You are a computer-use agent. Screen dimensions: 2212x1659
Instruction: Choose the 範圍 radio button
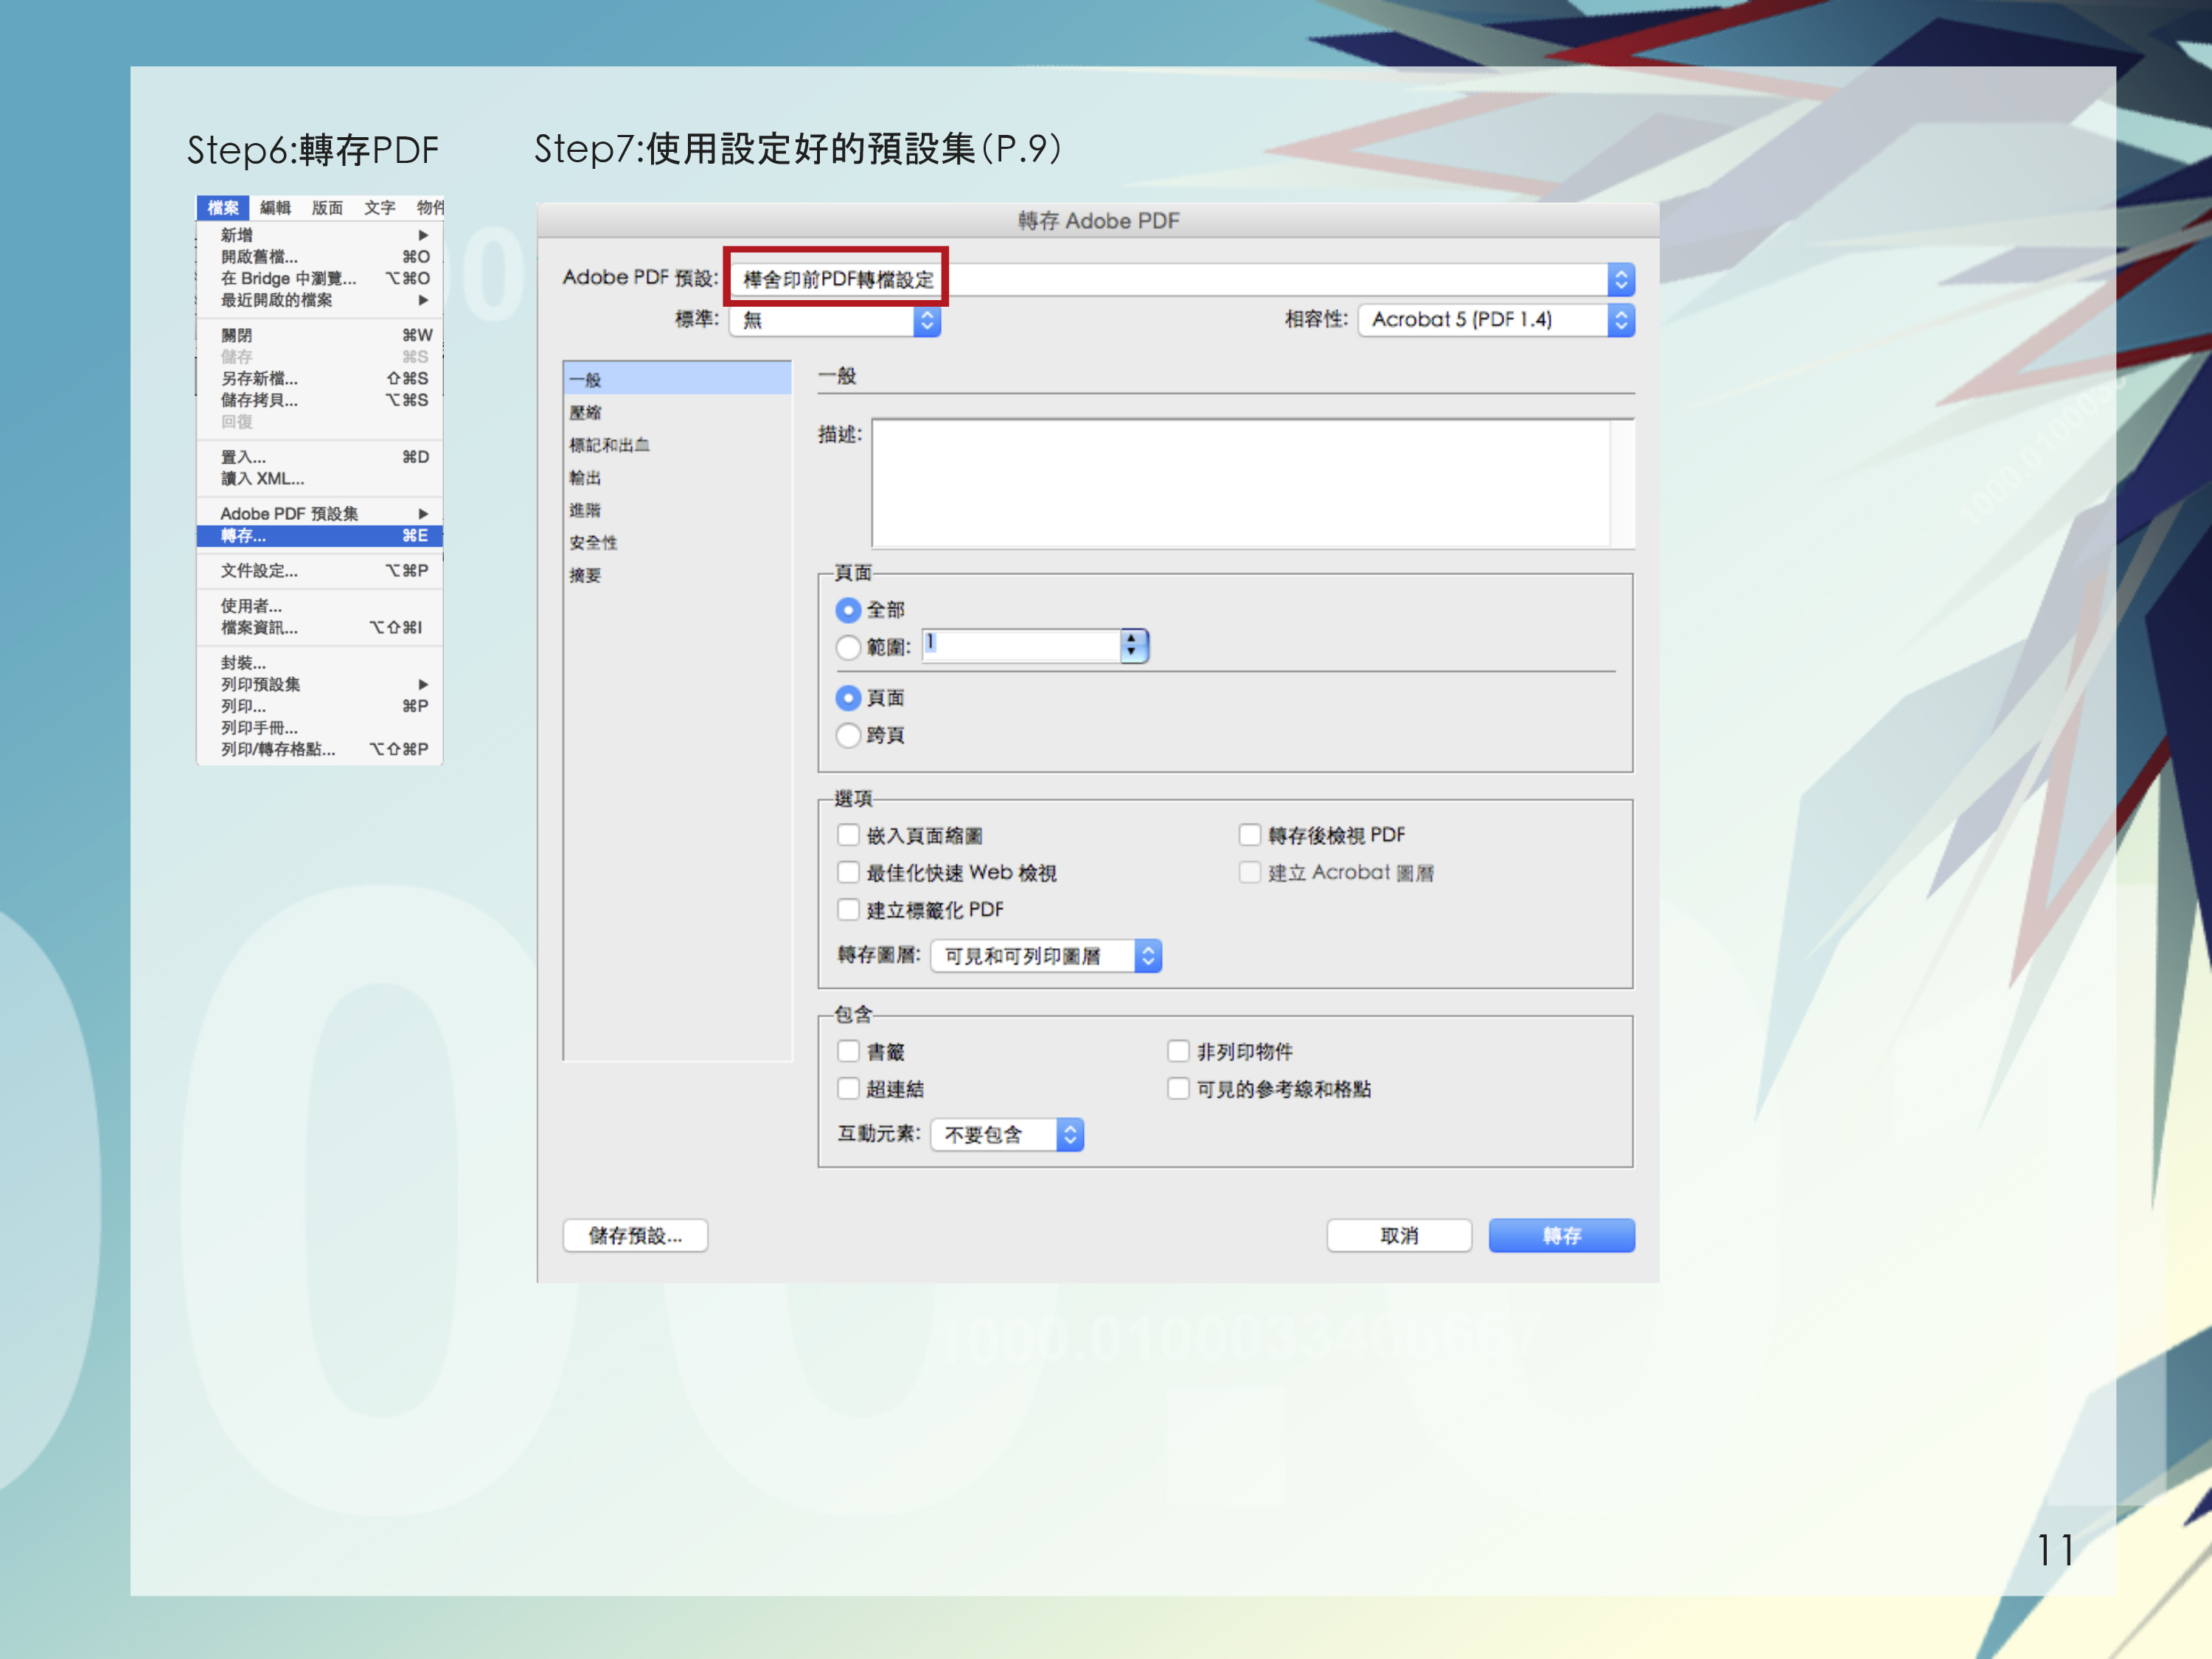pos(848,647)
